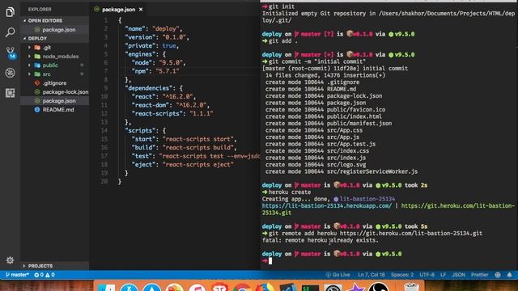This screenshot has height=291, width=518.
Task: Click the terminal prompt cursor
Action: [x=270, y=261]
